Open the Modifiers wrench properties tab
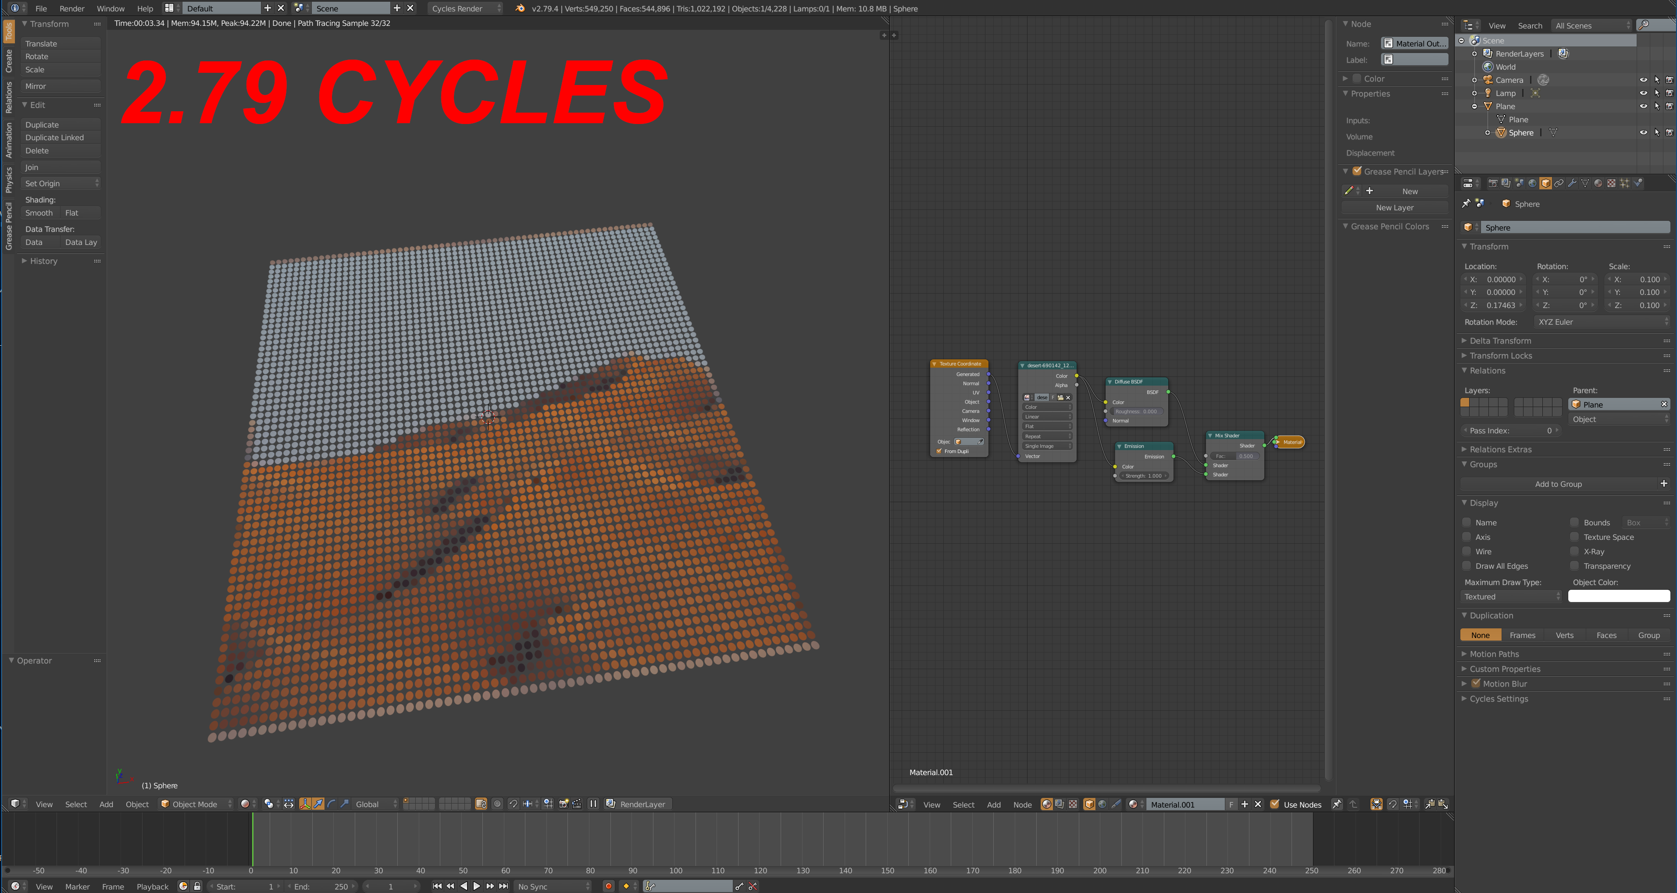Screen dimensions: 1677x893 (x=1572, y=184)
